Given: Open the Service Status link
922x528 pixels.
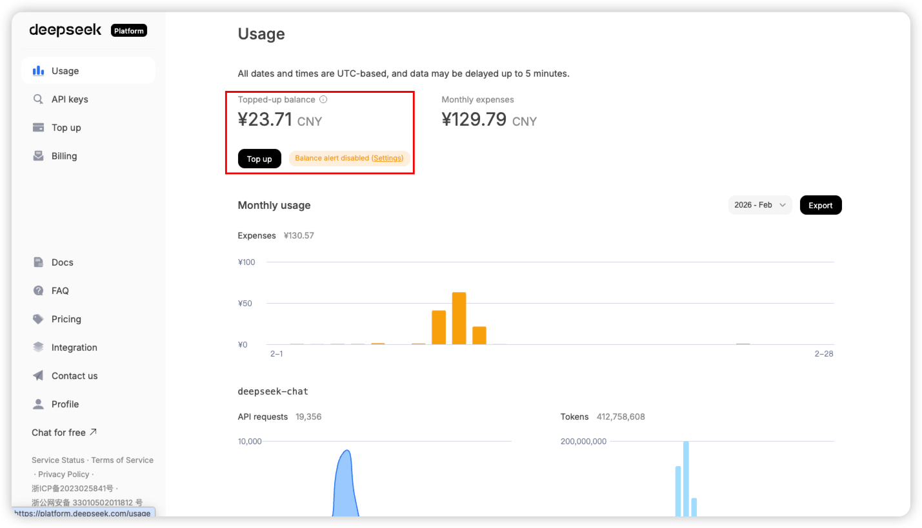Looking at the screenshot, I should (x=58, y=460).
